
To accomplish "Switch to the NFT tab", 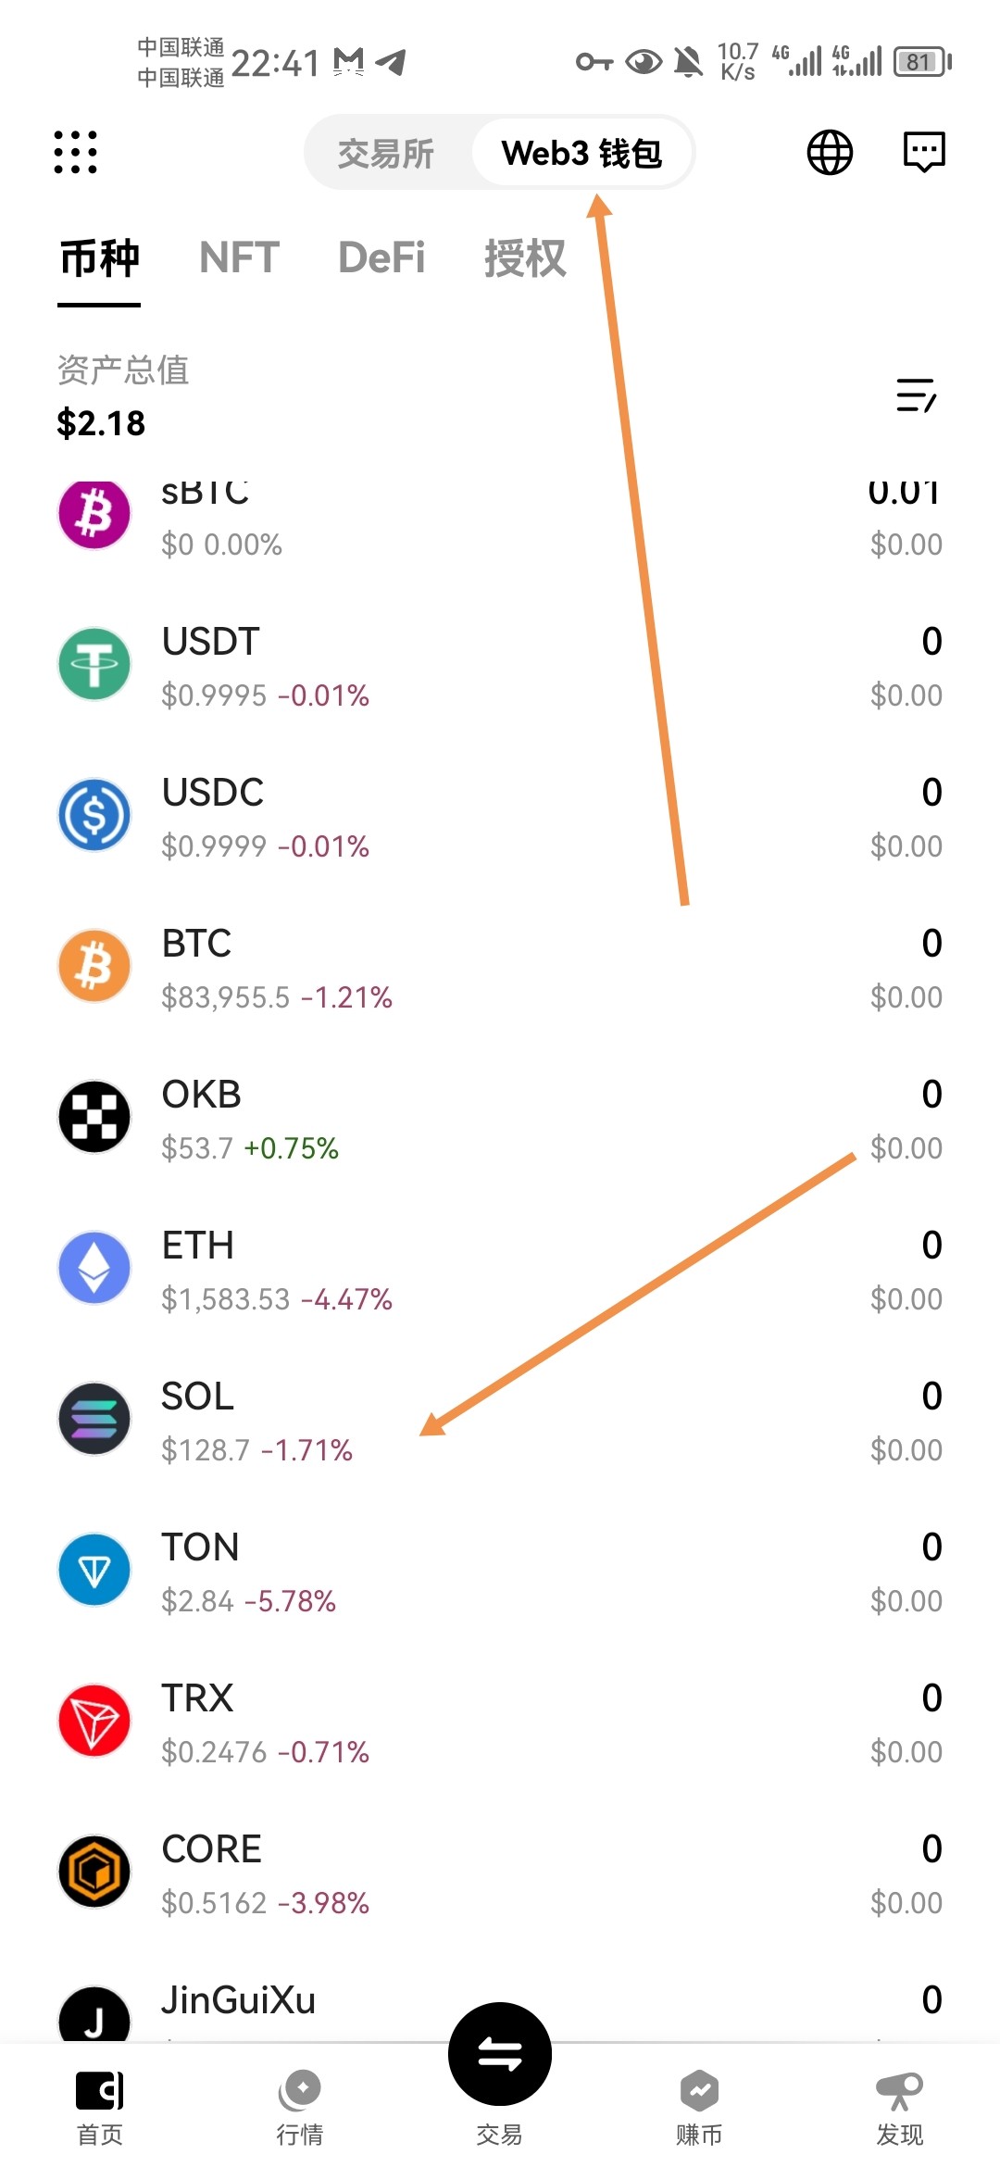I will (239, 257).
